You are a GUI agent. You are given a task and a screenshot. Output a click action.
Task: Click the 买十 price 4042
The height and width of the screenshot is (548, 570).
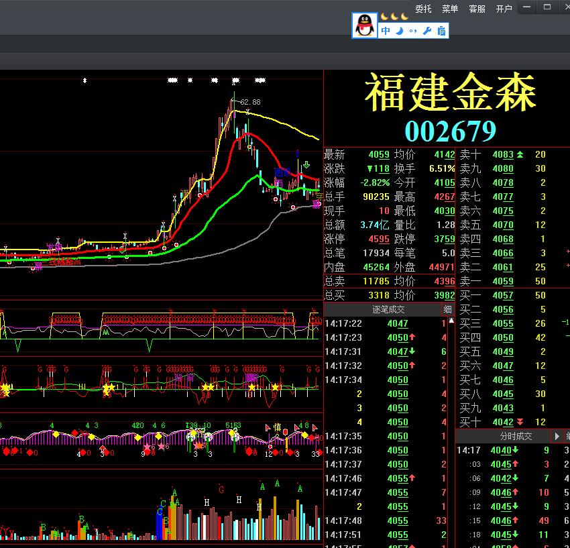pos(503,422)
